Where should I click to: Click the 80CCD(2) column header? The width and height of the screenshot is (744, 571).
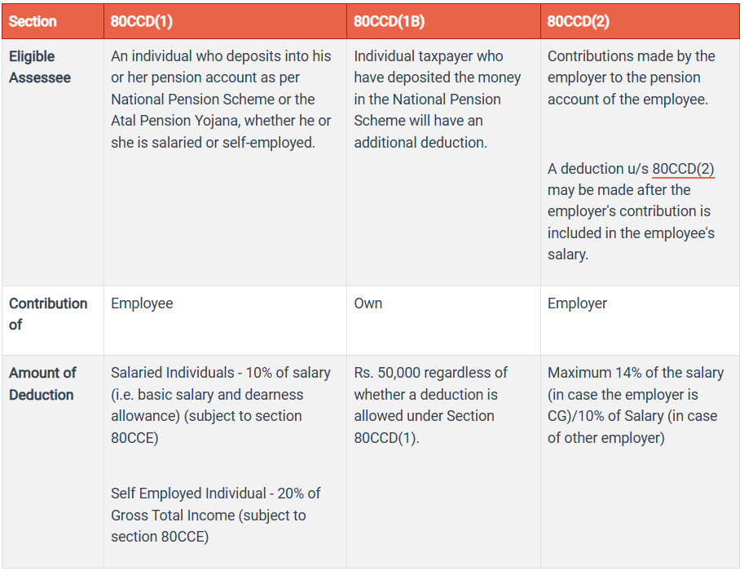(x=579, y=21)
